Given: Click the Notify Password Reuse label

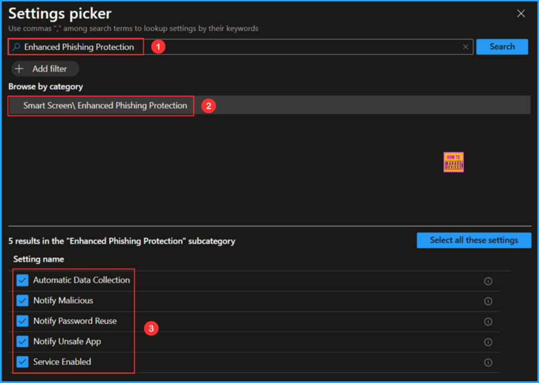Looking at the screenshot, I should [75, 321].
